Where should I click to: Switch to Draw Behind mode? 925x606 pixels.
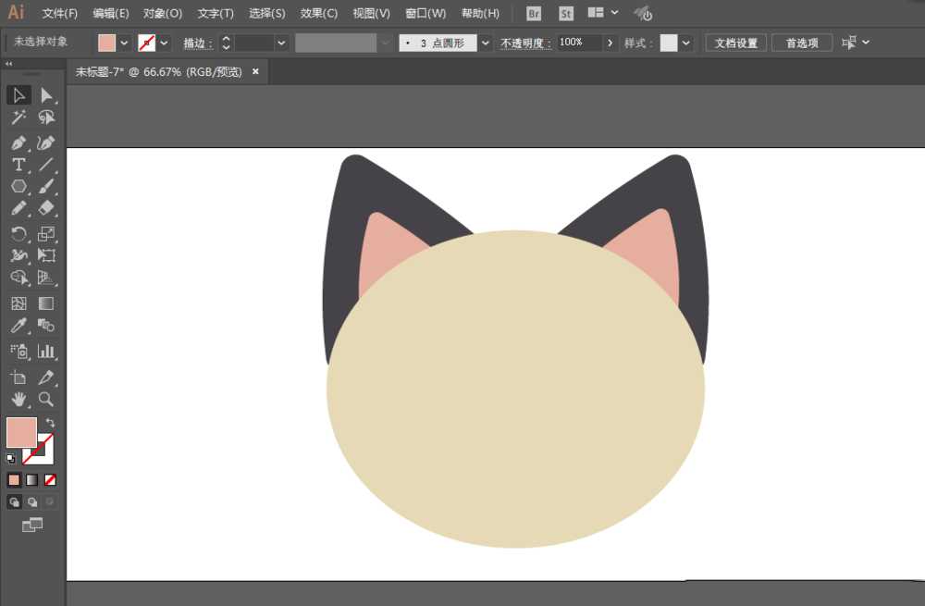[x=31, y=501]
